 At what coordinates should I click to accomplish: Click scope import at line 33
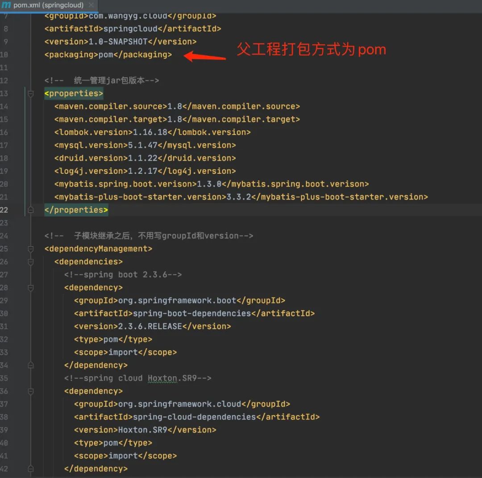[x=125, y=352]
